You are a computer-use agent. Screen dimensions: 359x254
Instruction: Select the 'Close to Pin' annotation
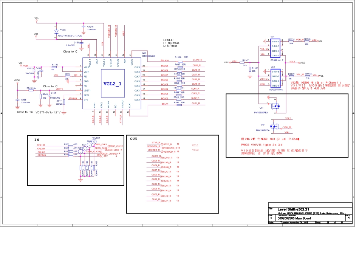point(25,112)
